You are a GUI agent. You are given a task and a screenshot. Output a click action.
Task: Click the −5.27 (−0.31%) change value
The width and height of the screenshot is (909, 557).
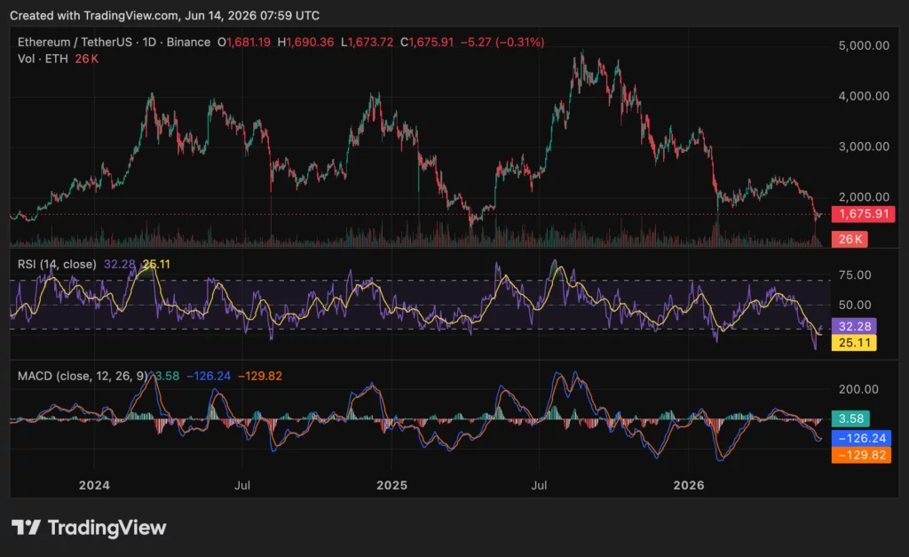tap(502, 42)
